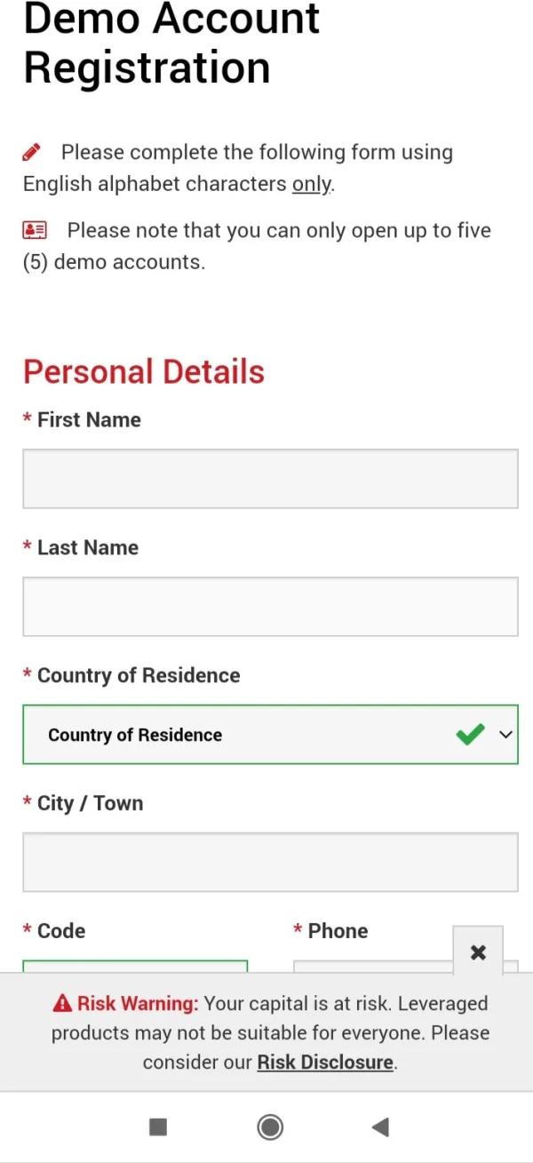The height and width of the screenshot is (1163, 533).
Task: Tap the Android home circle button
Action: (270, 1127)
